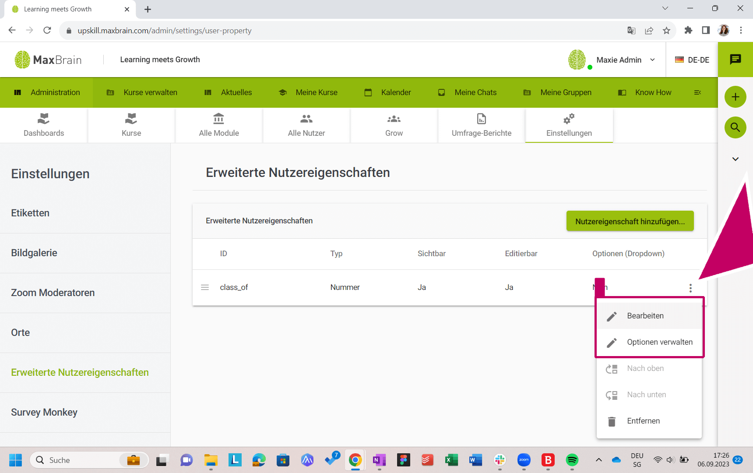Viewport: 753px width, 473px height.
Task: Open browser extensions puzzle icon
Action: [688, 30]
